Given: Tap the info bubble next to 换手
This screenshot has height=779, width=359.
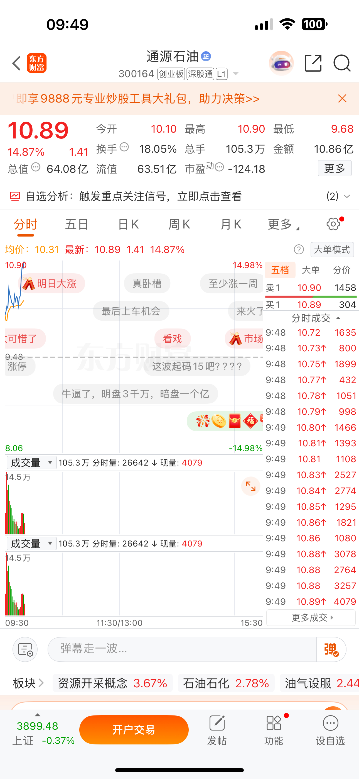Looking at the screenshot, I should 124,147.
